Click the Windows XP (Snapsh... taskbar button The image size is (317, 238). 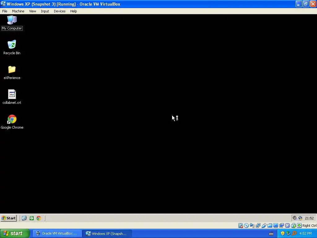107,234
